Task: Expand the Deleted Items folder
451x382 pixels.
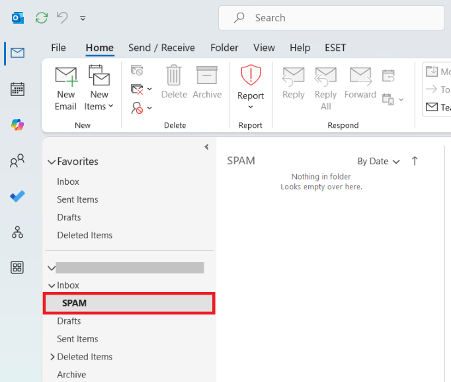Action: click(x=52, y=357)
